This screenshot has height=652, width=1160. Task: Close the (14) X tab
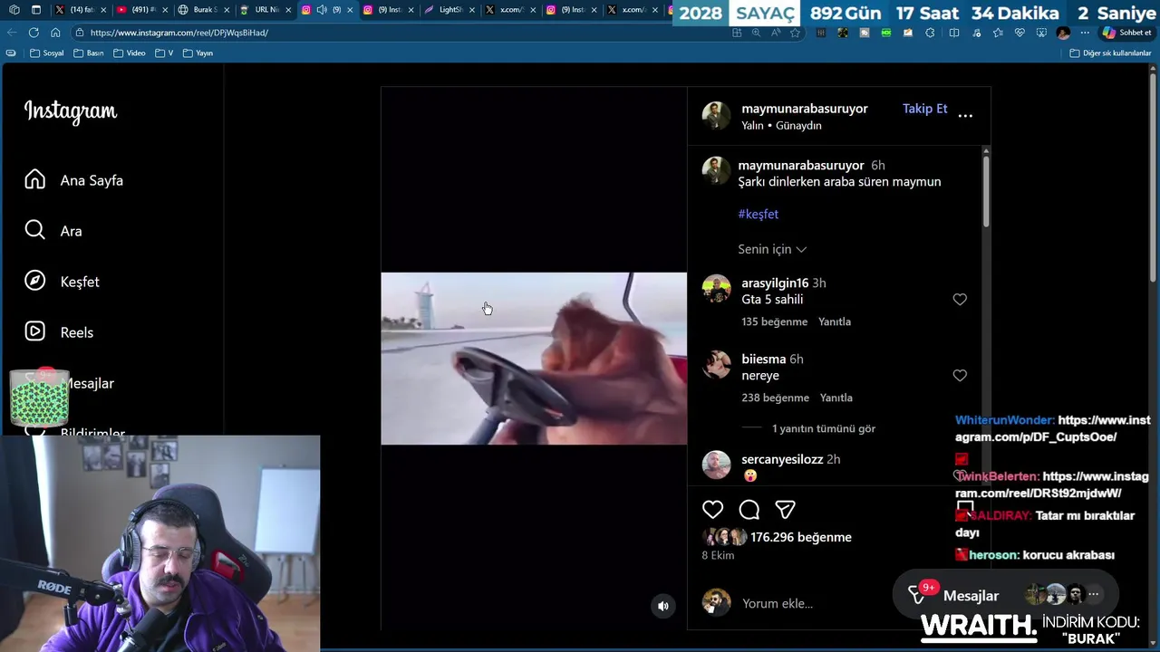coord(102,10)
